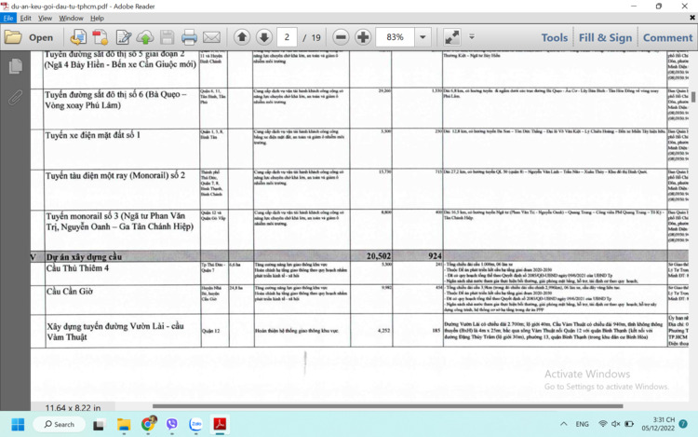Open the toolbar customize dropdown arrow

point(472,37)
